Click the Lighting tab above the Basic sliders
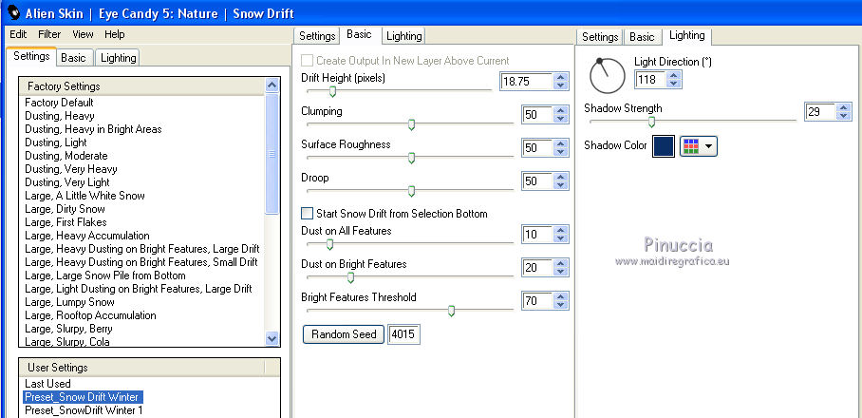Image resolution: width=862 pixels, height=418 pixels. [x=404, y=36]
